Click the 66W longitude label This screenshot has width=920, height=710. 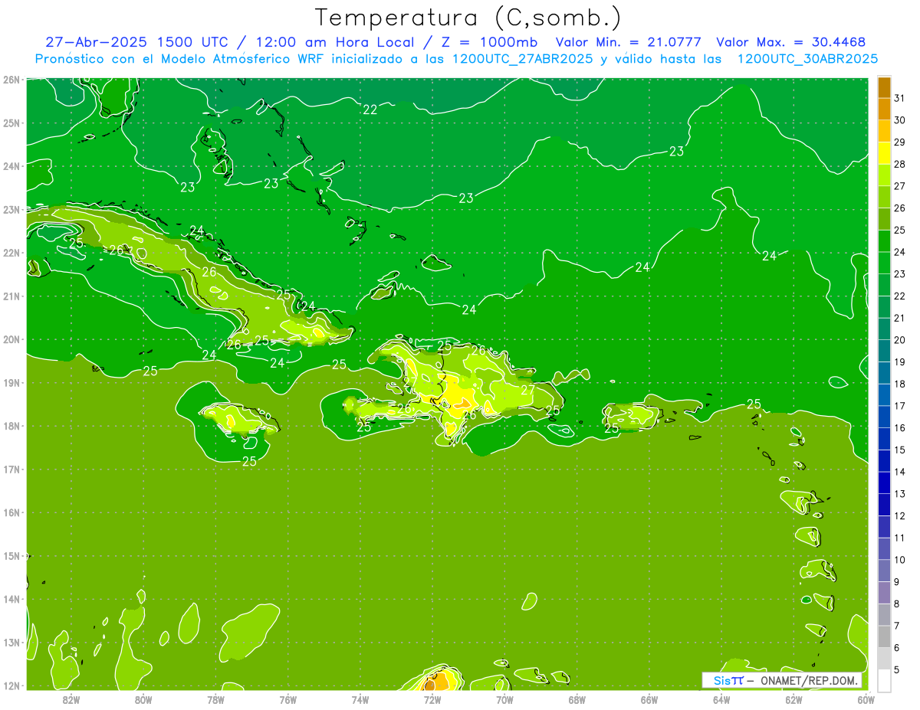pyautogui.click(x=649, y=699)
